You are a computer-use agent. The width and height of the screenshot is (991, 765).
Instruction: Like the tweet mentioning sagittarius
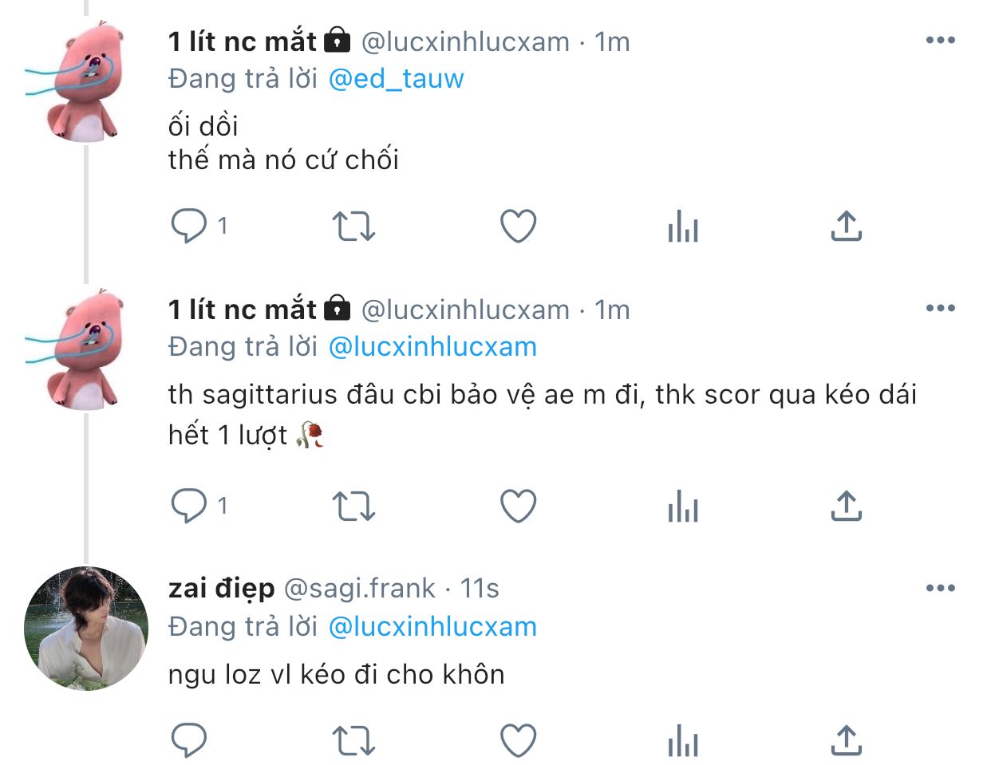tap(518, 506)
